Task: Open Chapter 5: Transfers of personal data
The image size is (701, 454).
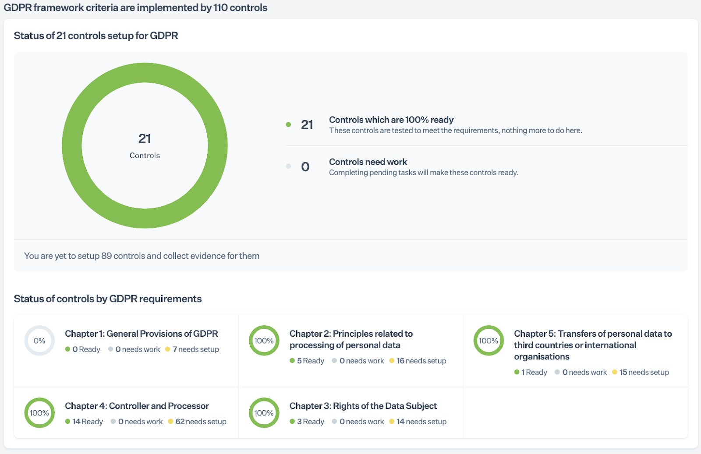Action: pyautogui.click(x=593, y=345)
